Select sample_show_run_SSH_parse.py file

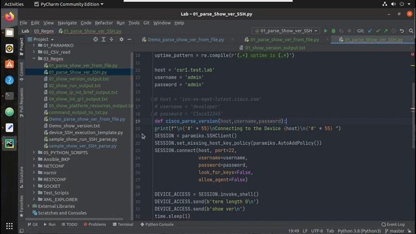coord(83,139)
